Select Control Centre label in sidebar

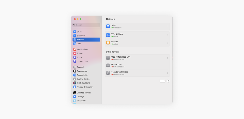(x=83, y=79)
